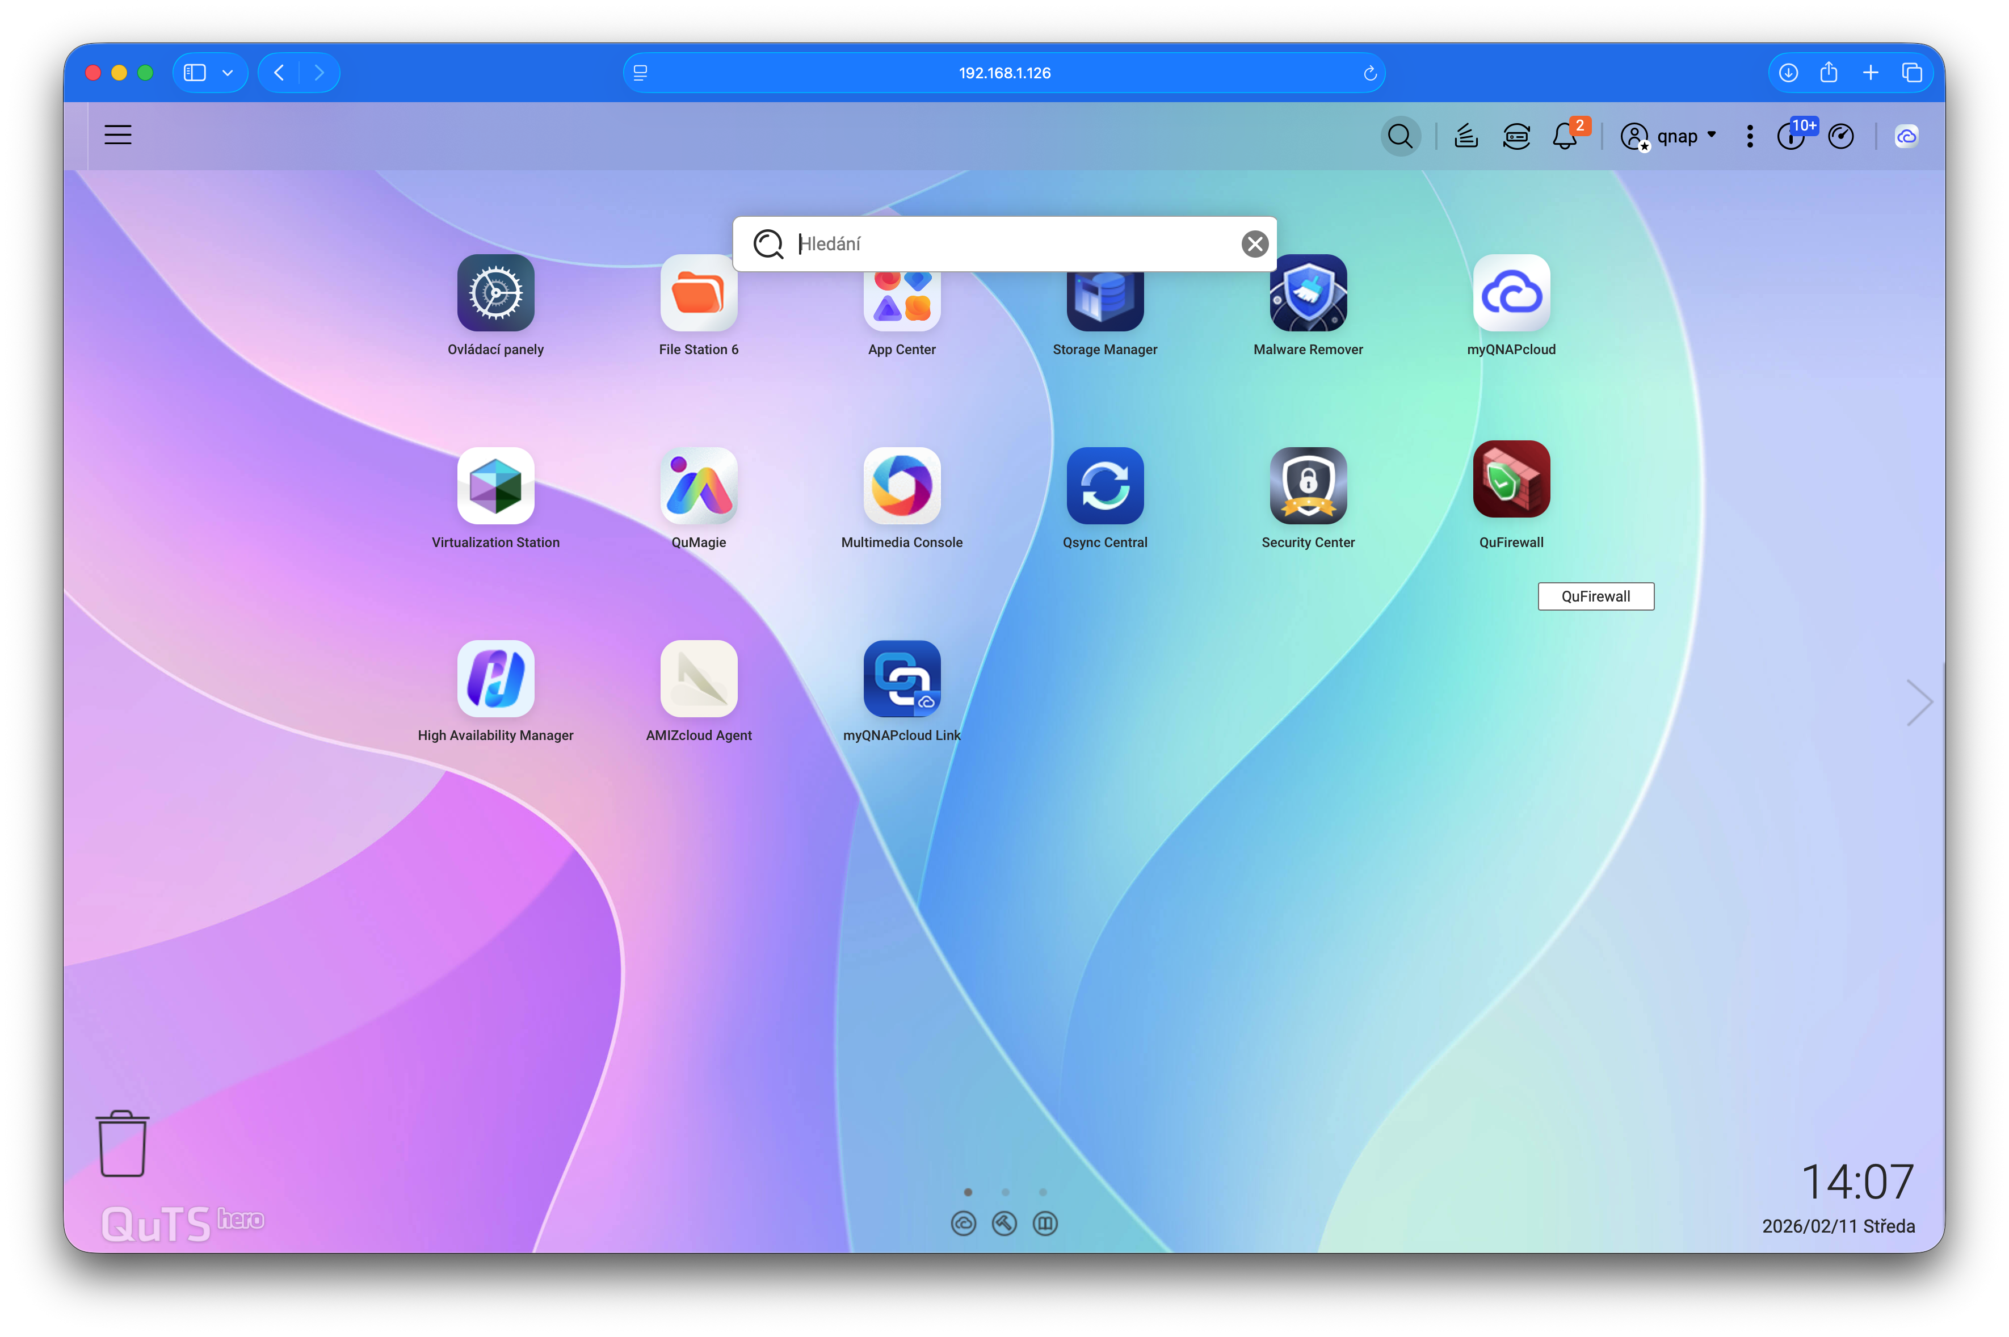The image size is (2009, 1337).
Task: Open High Availability Manager
Action: (495, 679)
